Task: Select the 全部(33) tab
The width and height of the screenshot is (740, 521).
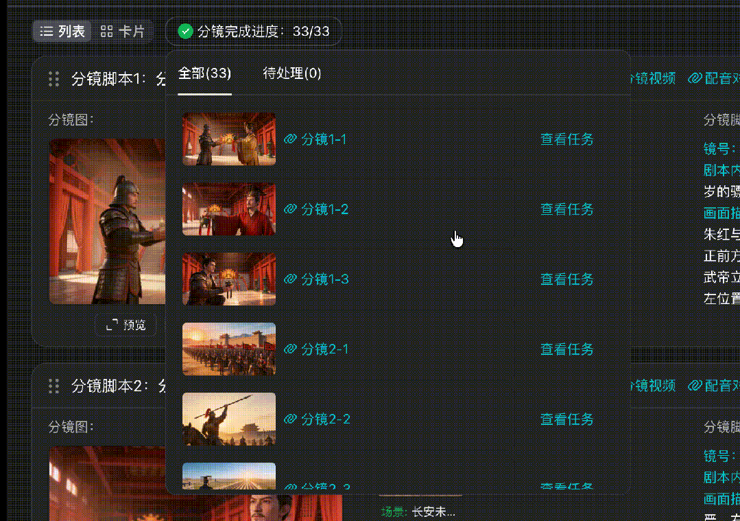Action: 204,73
